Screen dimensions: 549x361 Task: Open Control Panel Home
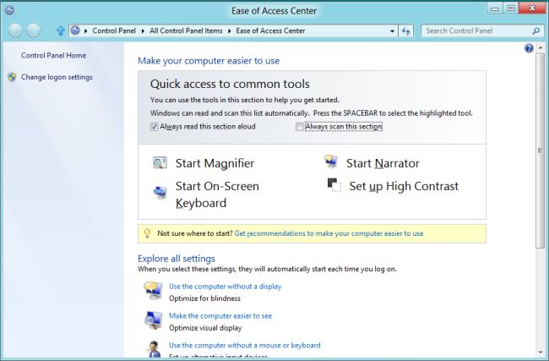coord(53,56)
